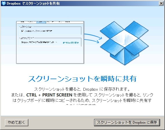Click the cut-off last line of description
This screenshot has height=130, width=165.
[x=81, y=105]
